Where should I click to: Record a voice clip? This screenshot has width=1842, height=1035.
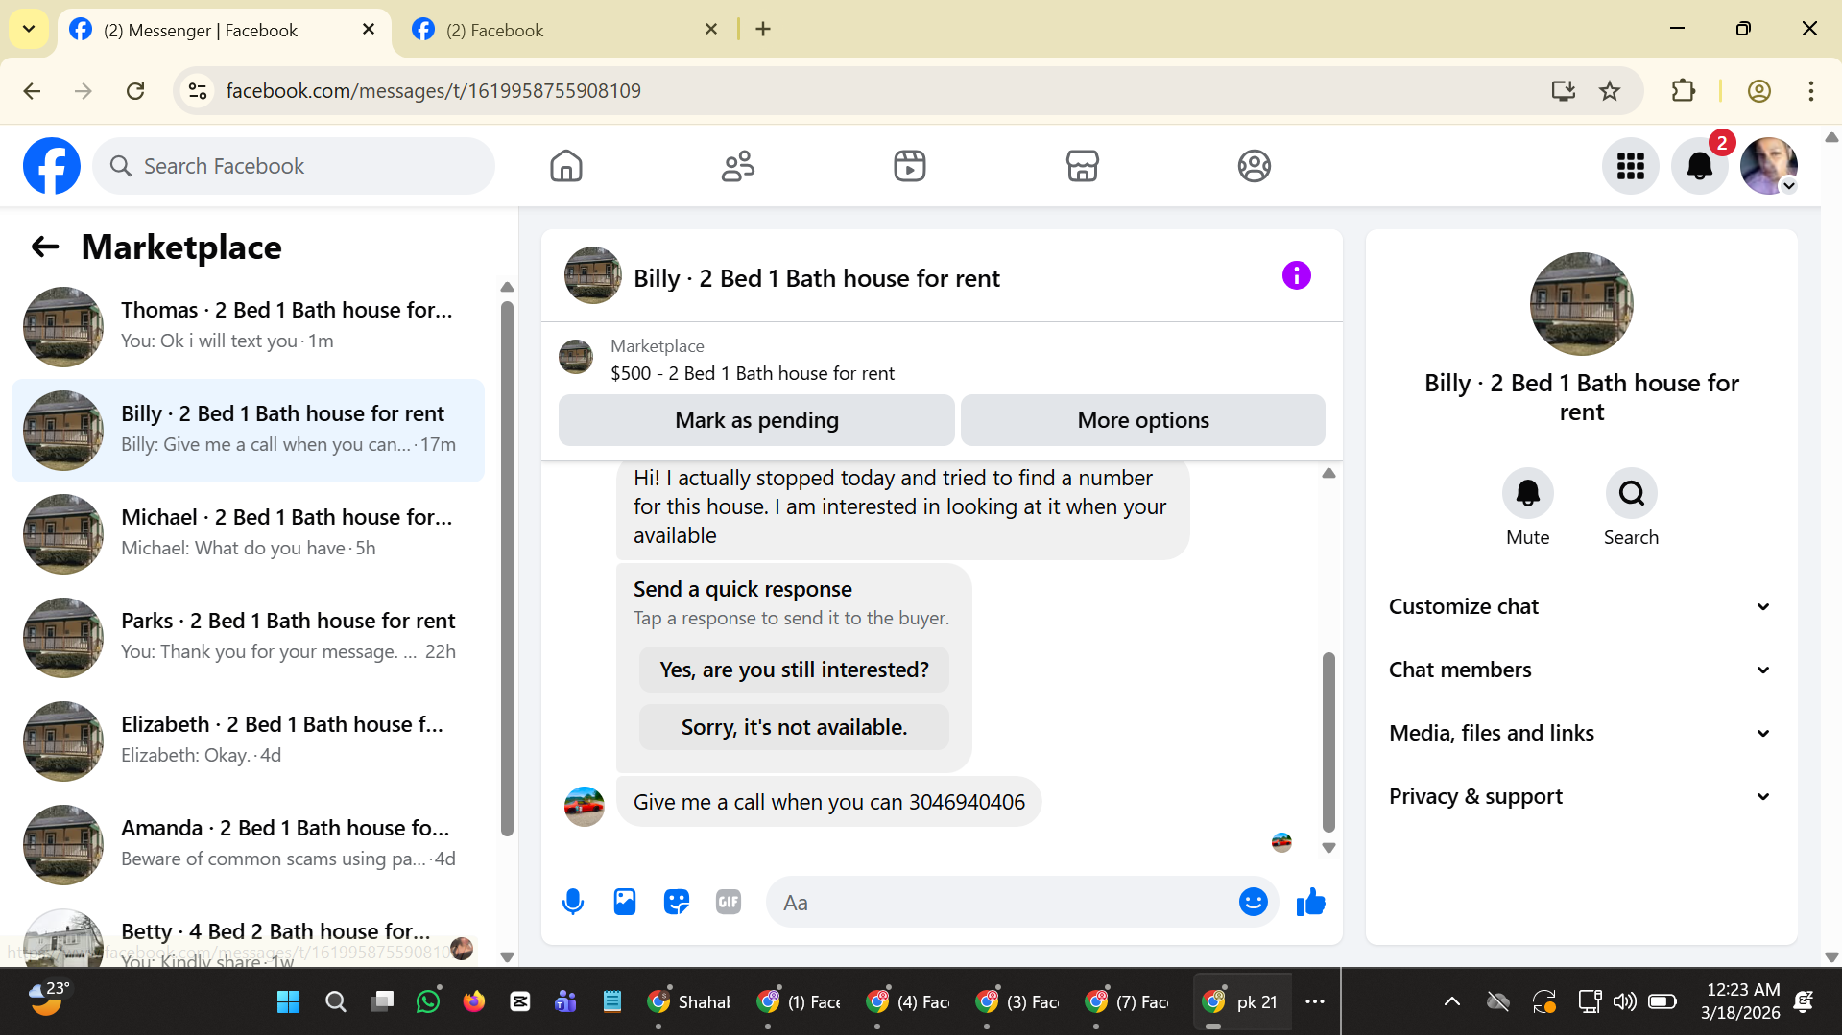click(573, 902)
